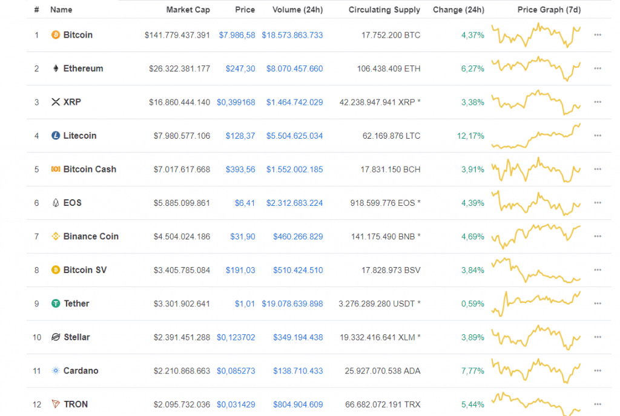Click the Bitcoin SV logo icon

coord(56,270)
